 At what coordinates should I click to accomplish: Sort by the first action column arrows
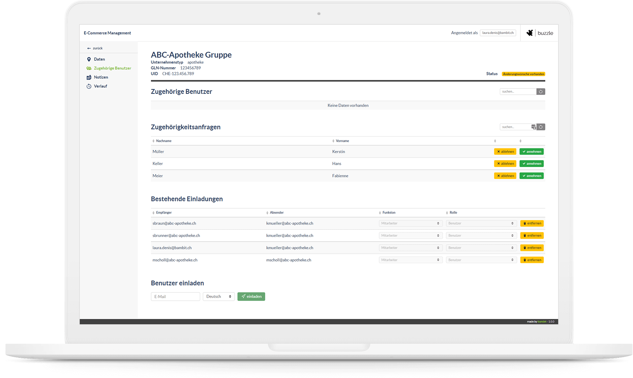point(495,141)
